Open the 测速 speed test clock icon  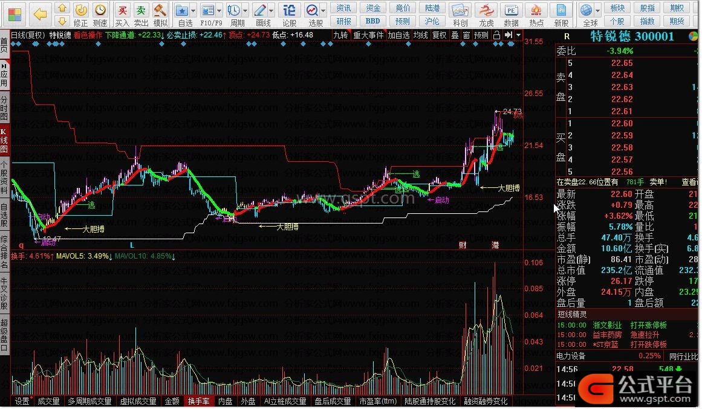tap(100, 14)
